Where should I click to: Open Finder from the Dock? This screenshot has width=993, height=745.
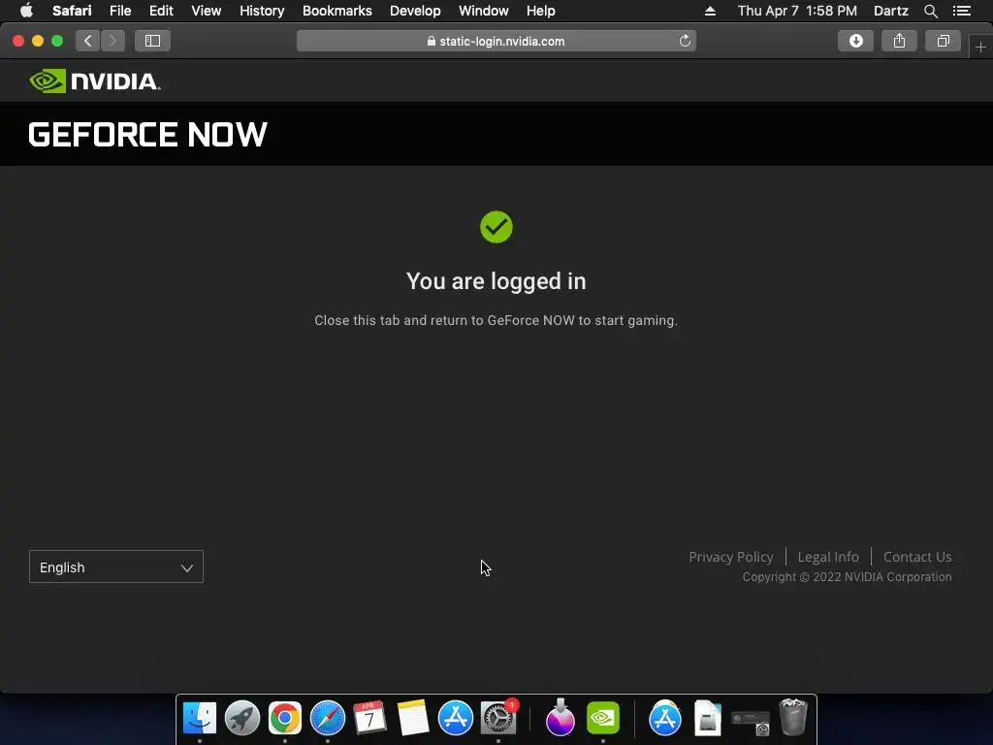200,718
